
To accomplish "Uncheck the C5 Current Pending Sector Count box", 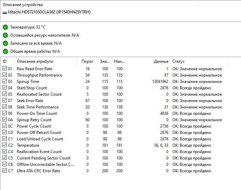I will point(4,158).
